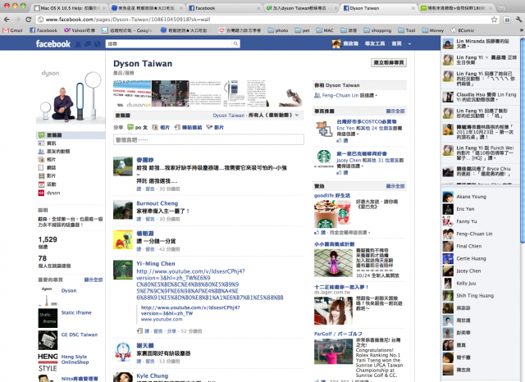Screen dimensions: 525x382
Task: Bookmark page with the star icon
Action: tap(494, 20)
